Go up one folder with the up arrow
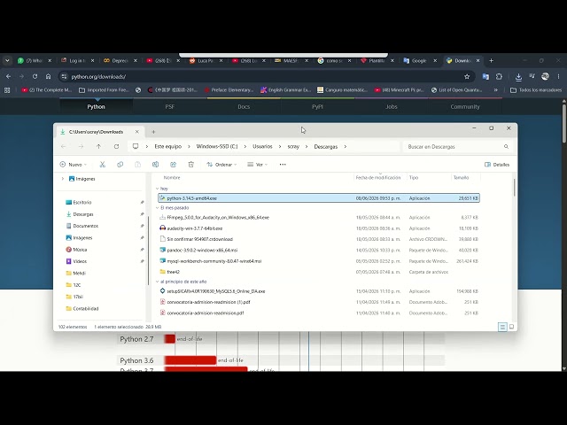The image size is (567, 425). click(x=98, y=146)
